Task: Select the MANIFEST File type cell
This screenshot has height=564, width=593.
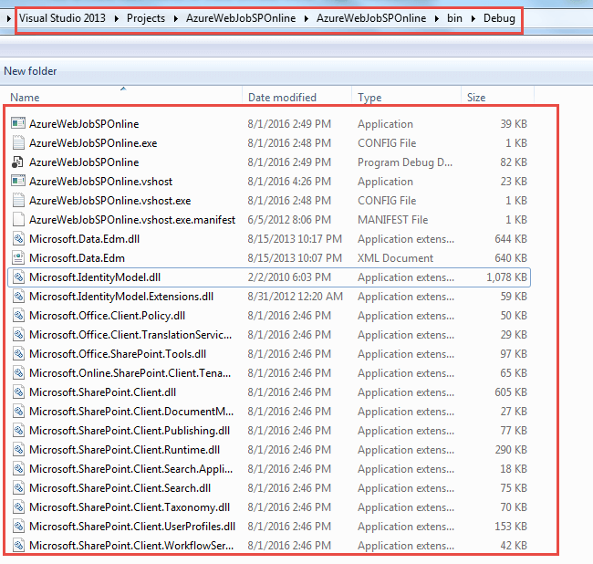Action: pyautogui.click(x=393, y=220)
